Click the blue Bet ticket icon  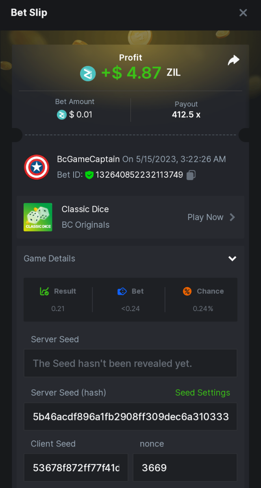point(122,291)
